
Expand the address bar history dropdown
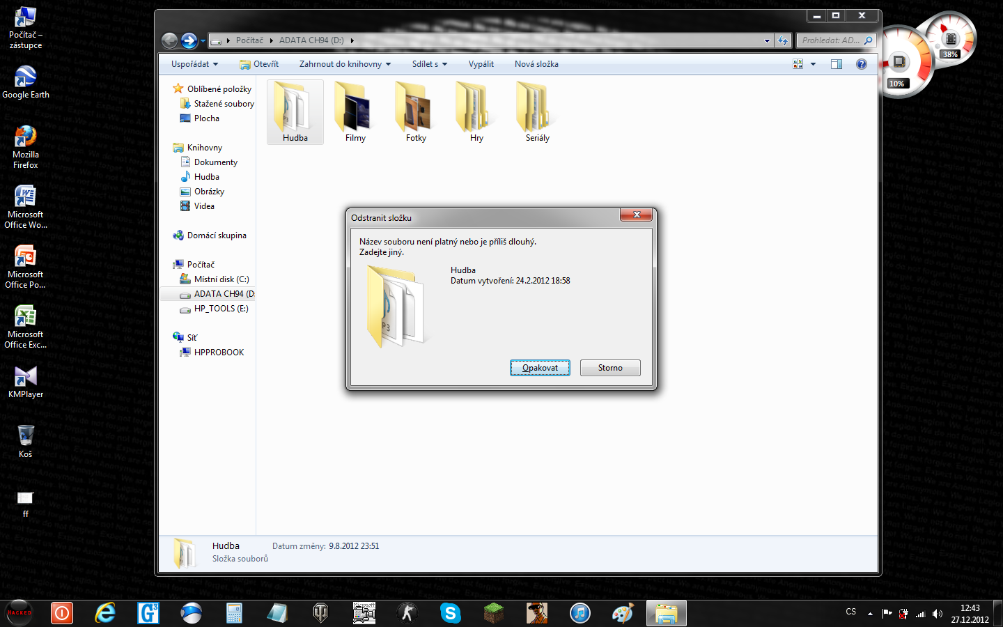click(x=767, y=40)
